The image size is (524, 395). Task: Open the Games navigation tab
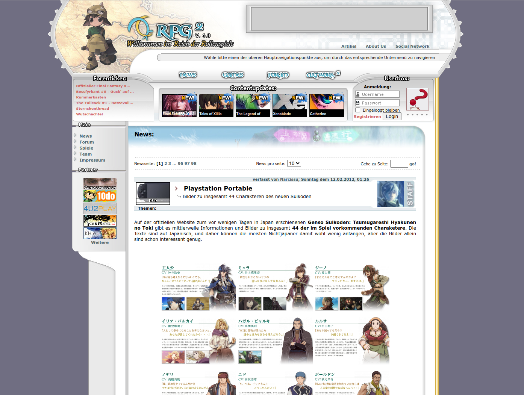(x=233, y=75)
